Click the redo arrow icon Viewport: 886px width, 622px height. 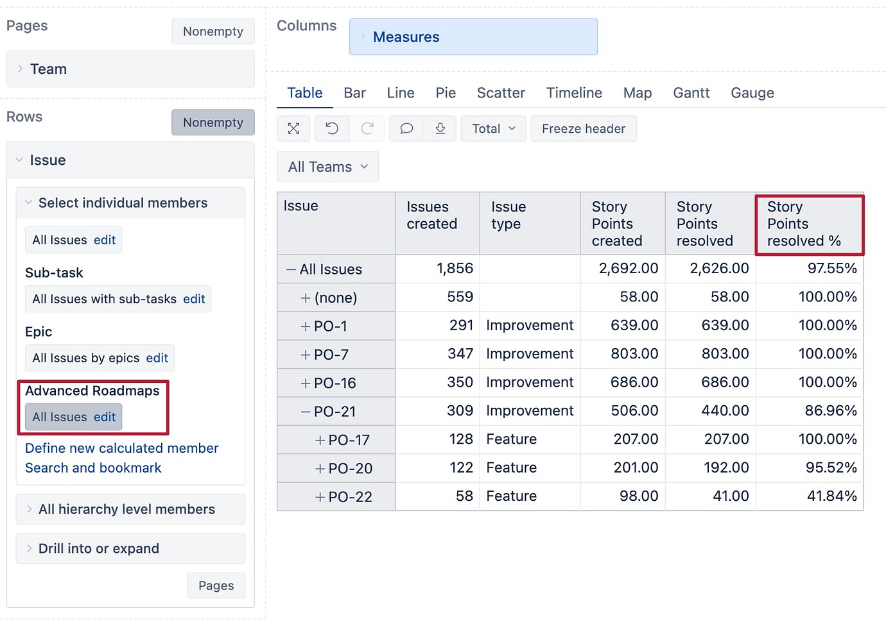tap(367, 129)
